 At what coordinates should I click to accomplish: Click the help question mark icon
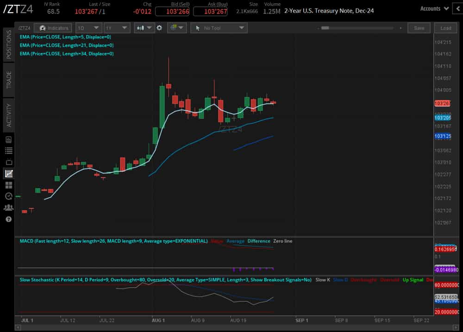coord(8,219)
